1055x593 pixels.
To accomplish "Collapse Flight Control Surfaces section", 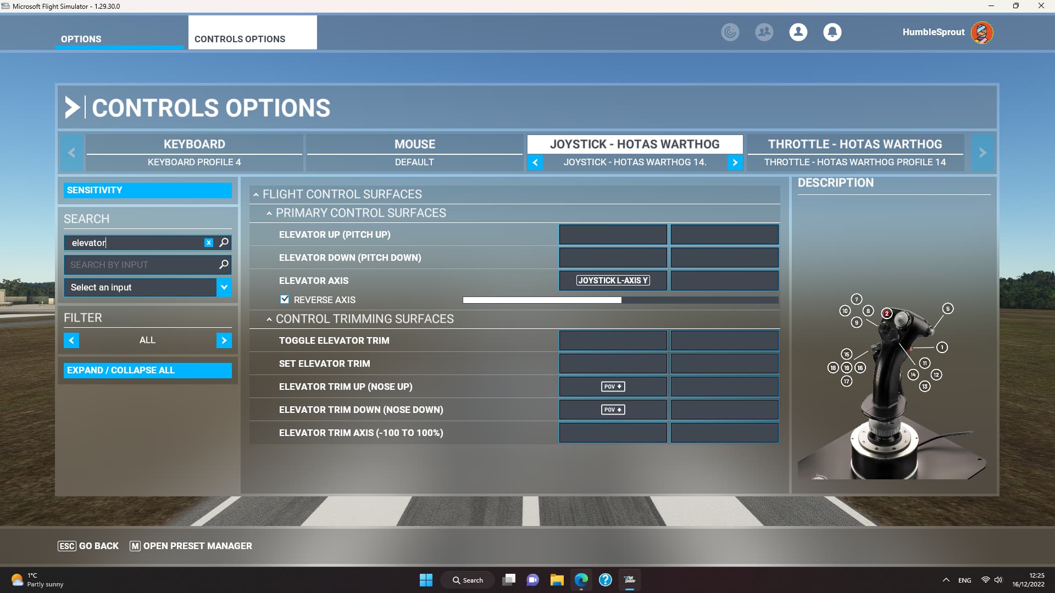I will [256, 194].
